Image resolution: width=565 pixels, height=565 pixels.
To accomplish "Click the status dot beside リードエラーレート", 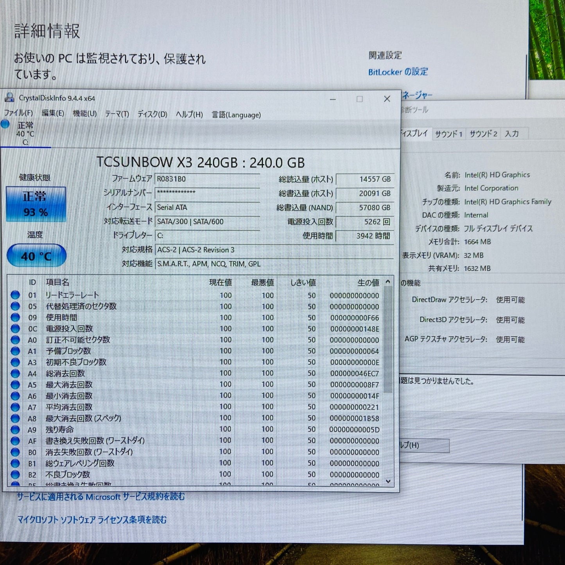I will (x=15, y=295).
